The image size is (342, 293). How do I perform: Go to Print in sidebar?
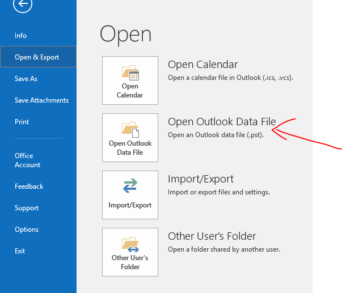point(22,122)
